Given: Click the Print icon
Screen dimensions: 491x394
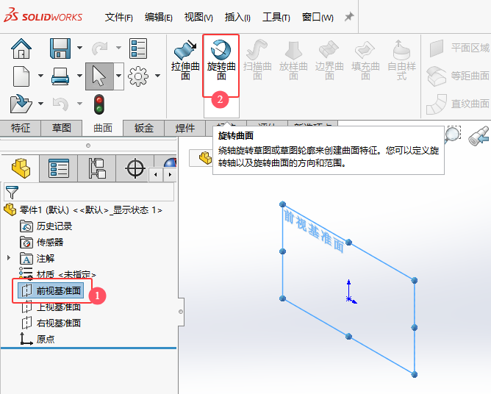Looking at the screenshot, I should (x=60, y=76).
